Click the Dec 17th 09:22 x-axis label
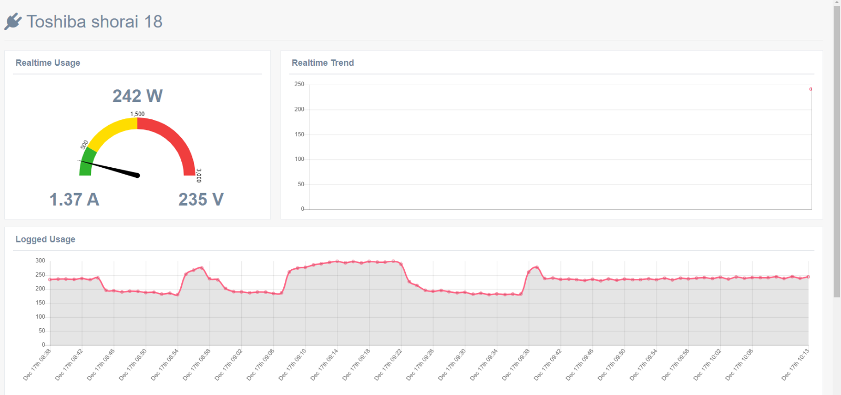 point(388,364)
